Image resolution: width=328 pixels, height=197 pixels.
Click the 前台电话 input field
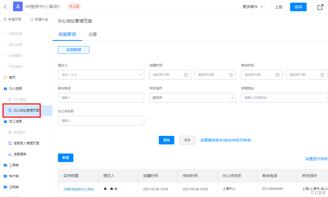point(101,98)
